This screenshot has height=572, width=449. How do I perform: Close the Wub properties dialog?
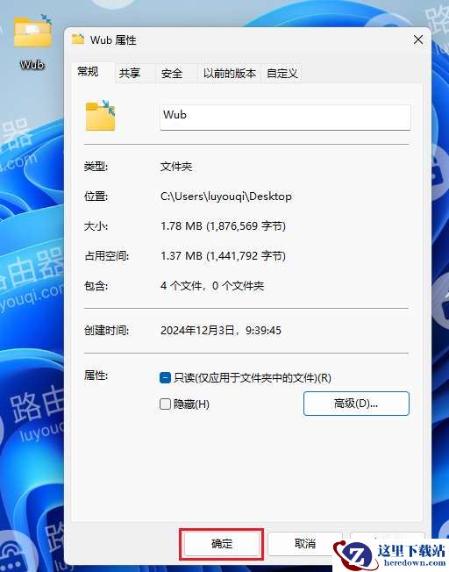[x=418, y=39]
